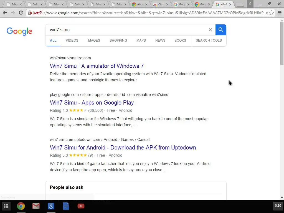Open Google Search app in taskbar
The width and height of the screenshot is (284, 213).
pos(51,206)
